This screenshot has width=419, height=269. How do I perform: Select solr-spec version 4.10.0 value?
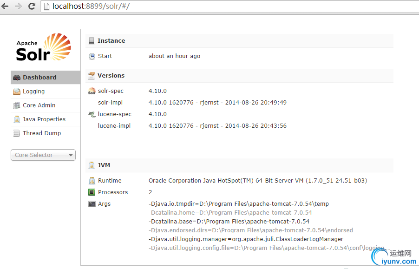157,91
